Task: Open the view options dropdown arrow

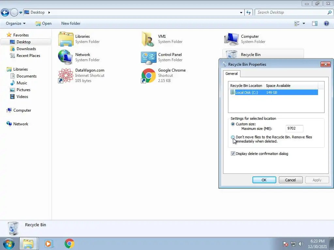Action: [304, 23]
